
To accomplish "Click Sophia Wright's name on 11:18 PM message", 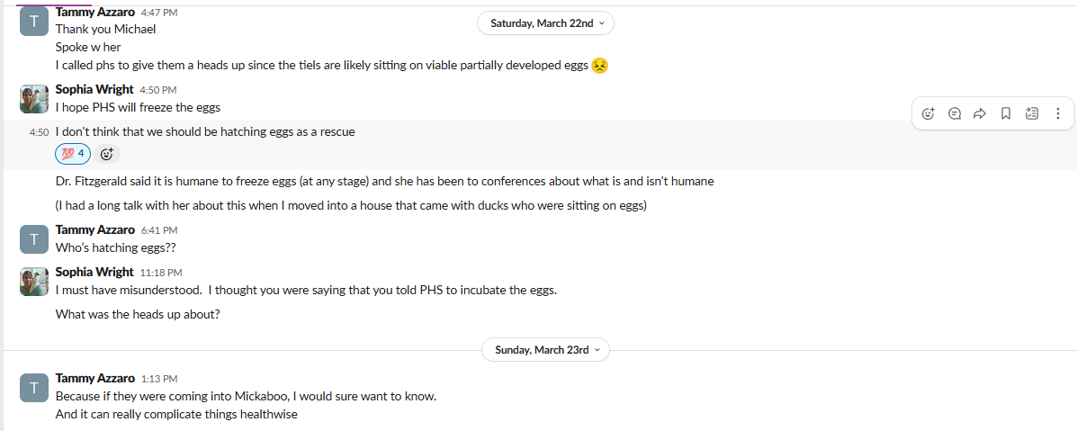I will (94, 272).
